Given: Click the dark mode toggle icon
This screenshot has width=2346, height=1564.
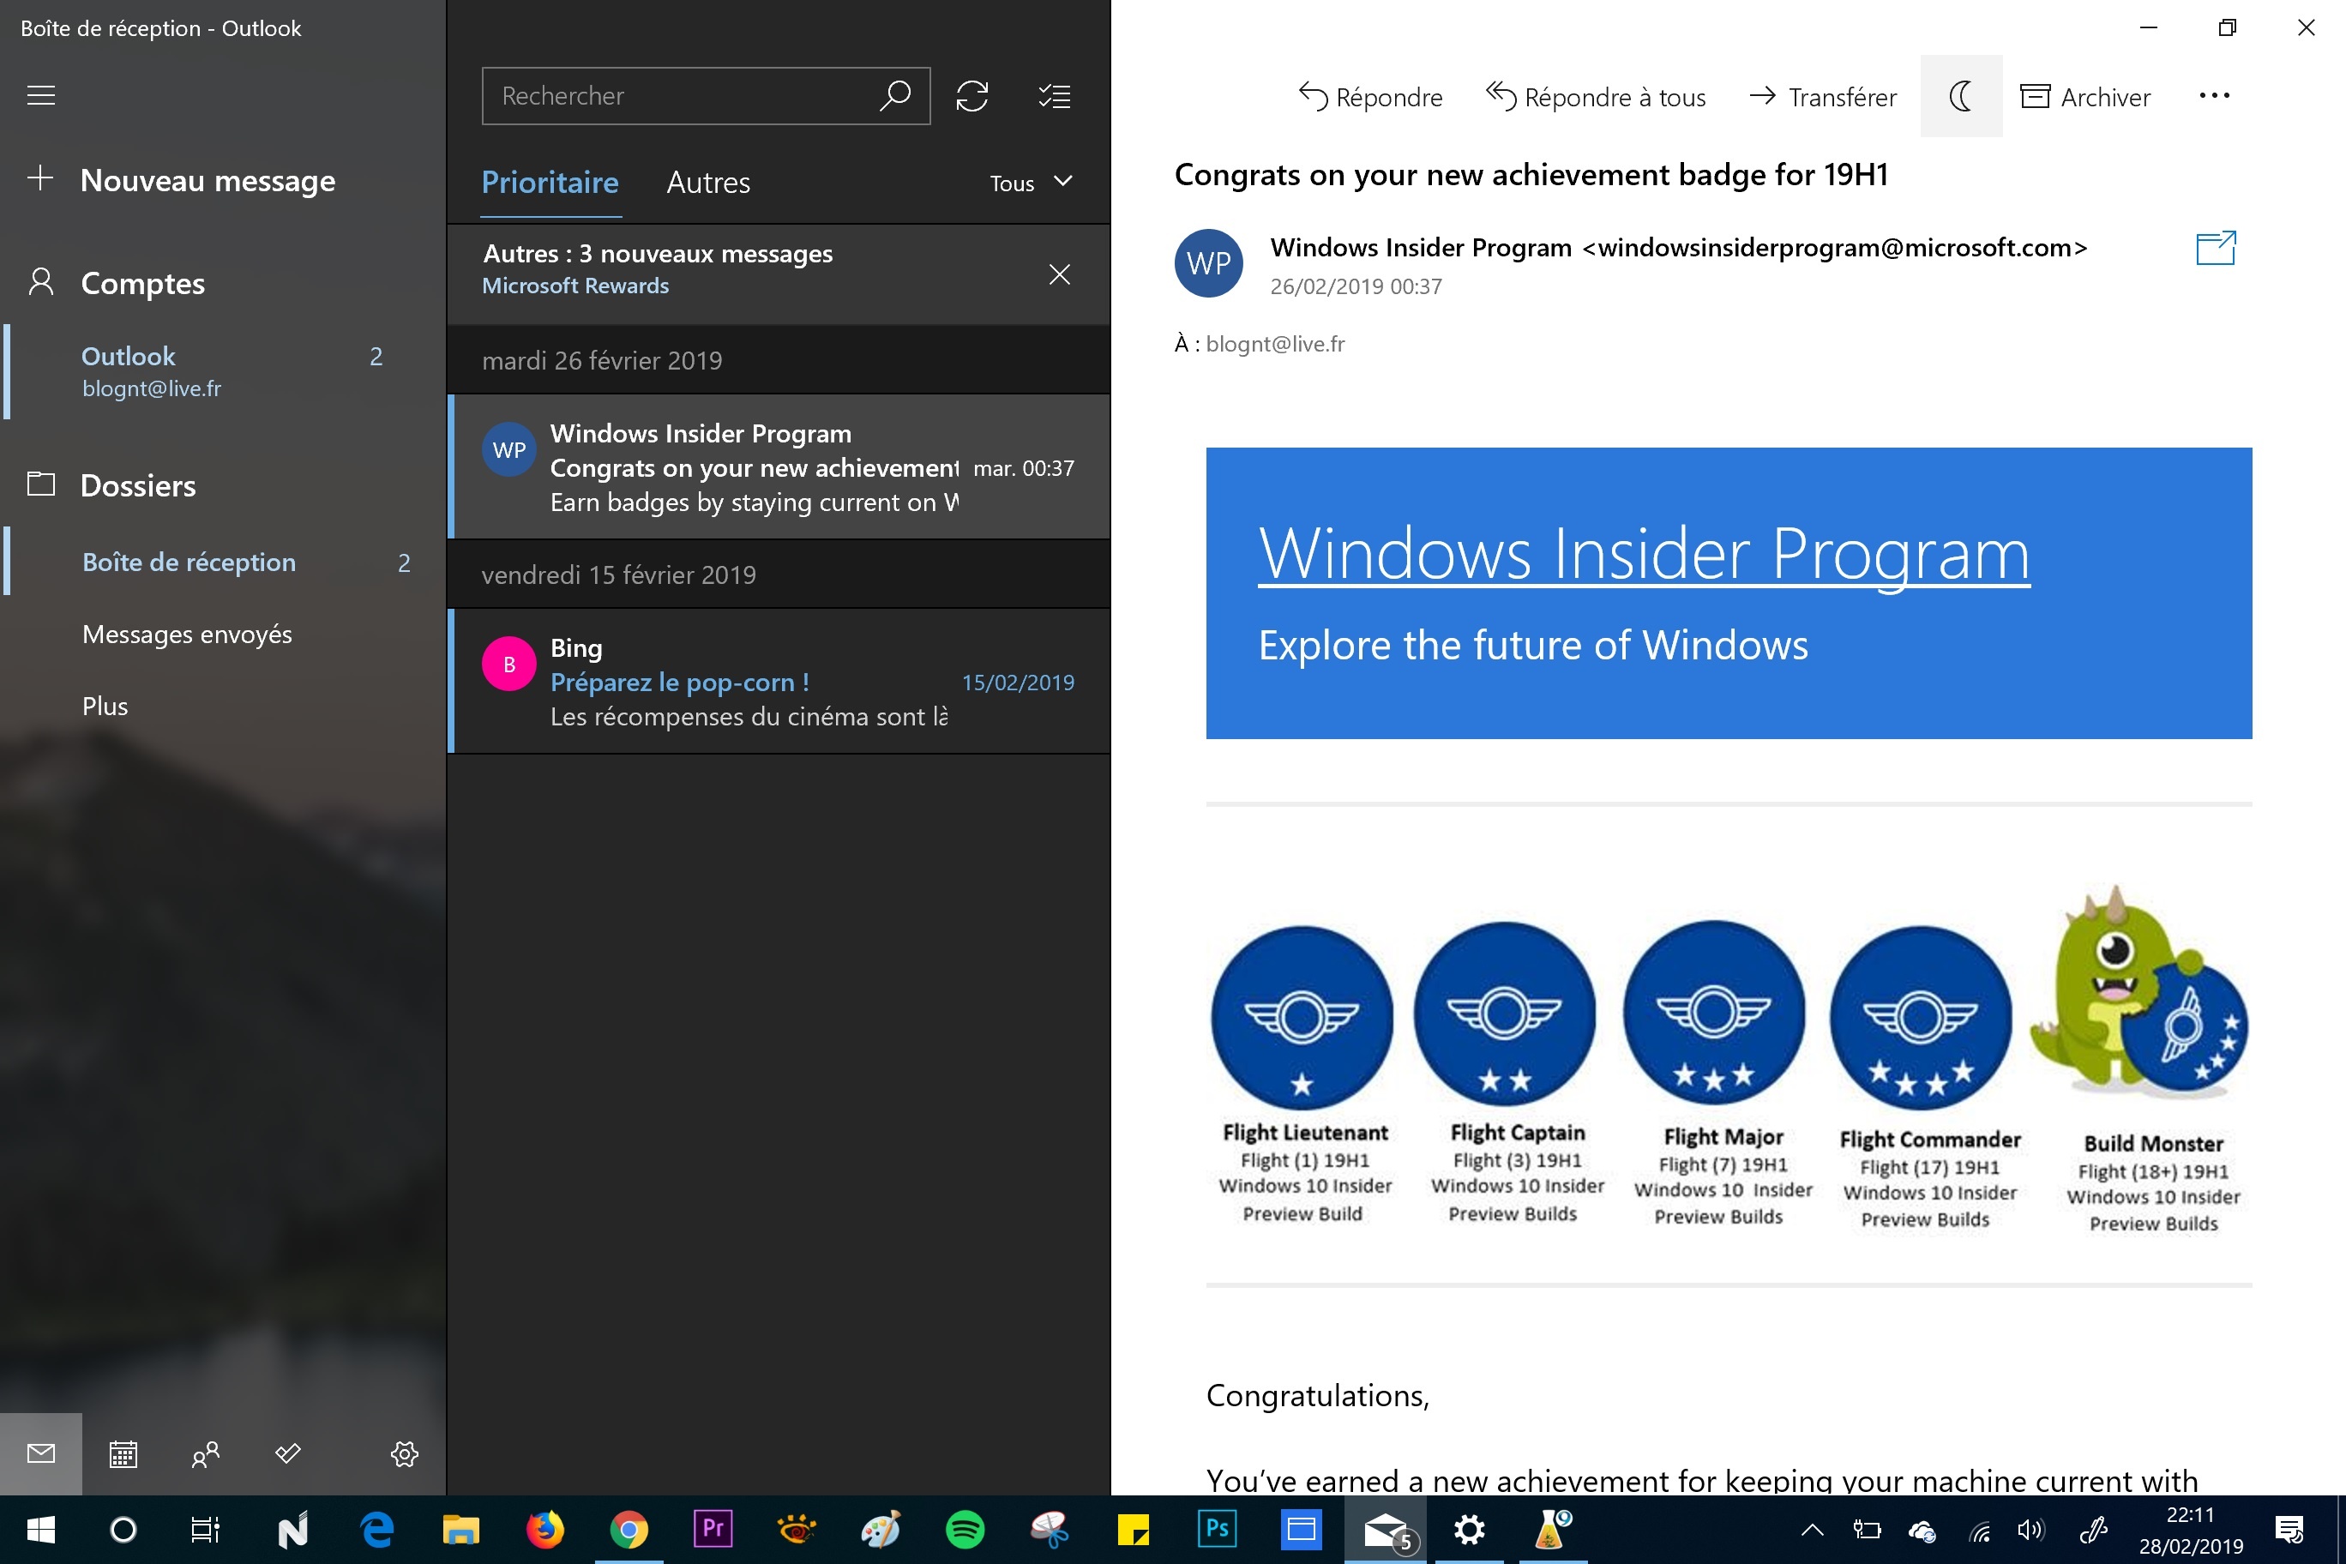Looking at the screenshot, I should [1960, 96].
